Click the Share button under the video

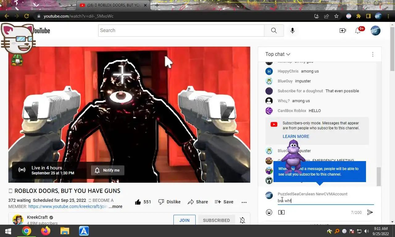coord(198,202)
